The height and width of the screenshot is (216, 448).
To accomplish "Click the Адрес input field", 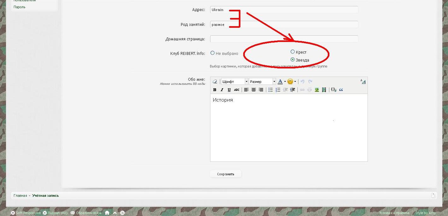I will point(284,10).
